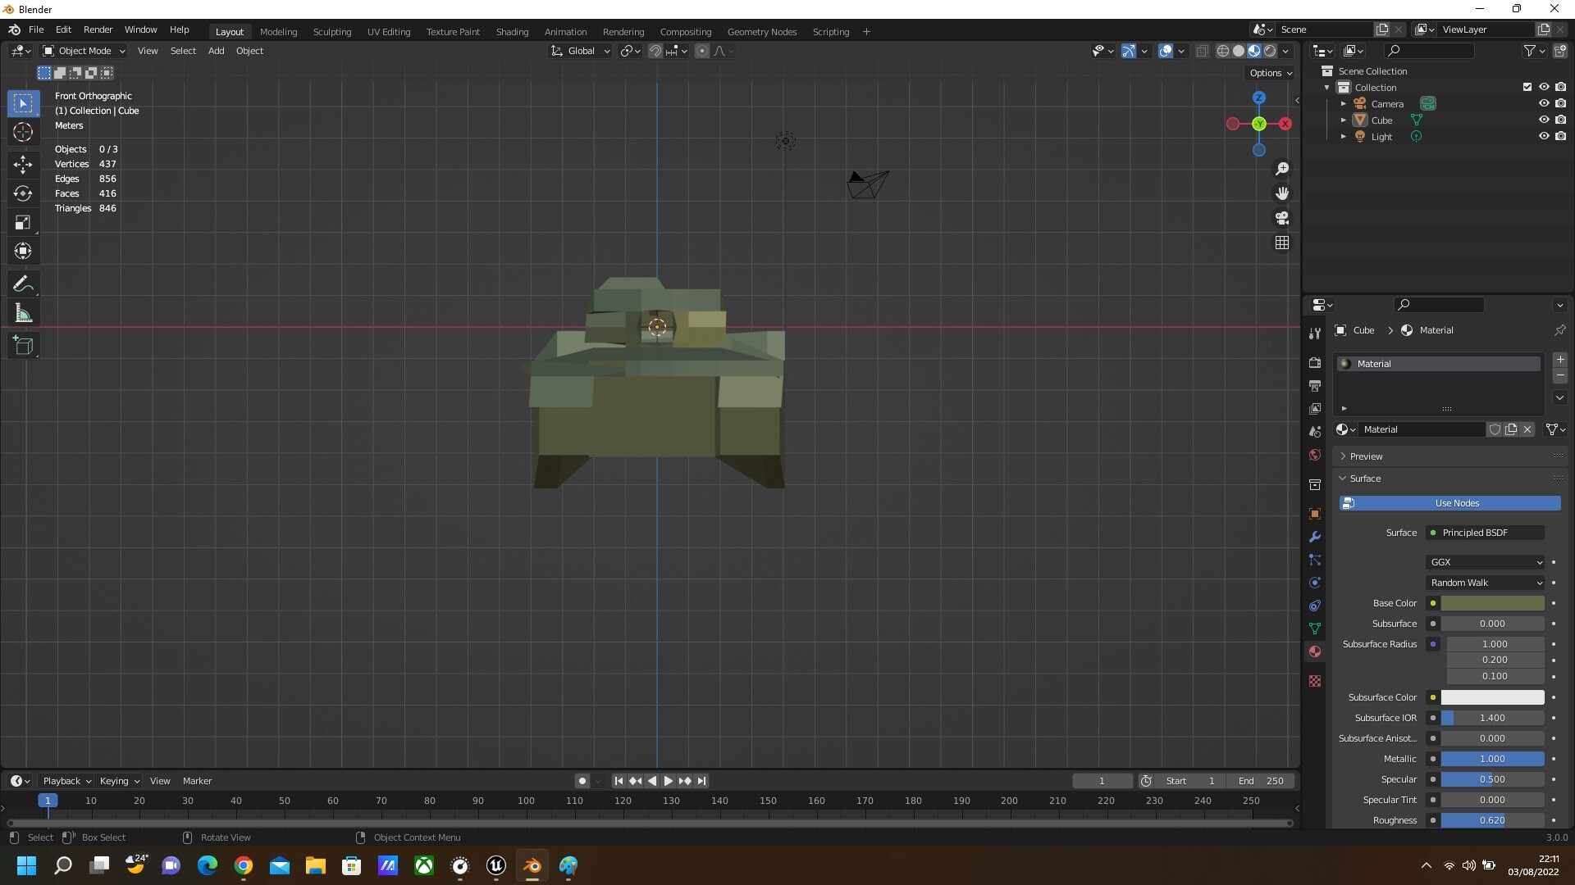This screenshot has width=1575, height=885.
Task: Open the Render Properties tab
Action: (x=1315, y=362)
